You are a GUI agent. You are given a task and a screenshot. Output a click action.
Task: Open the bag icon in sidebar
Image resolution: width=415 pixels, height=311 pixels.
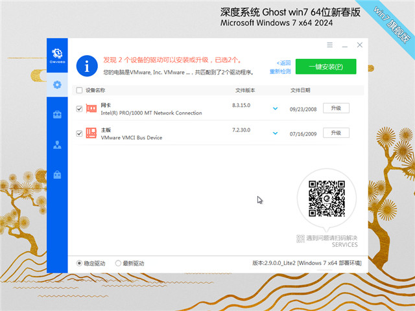click(57, 174)
